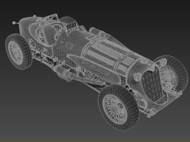Select the nearest front wheel of the car
The width and height of the screenshot is (190, 142).
(119, 108)
